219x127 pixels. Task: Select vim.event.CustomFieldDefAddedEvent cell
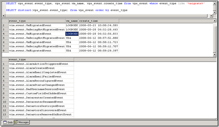41,93
